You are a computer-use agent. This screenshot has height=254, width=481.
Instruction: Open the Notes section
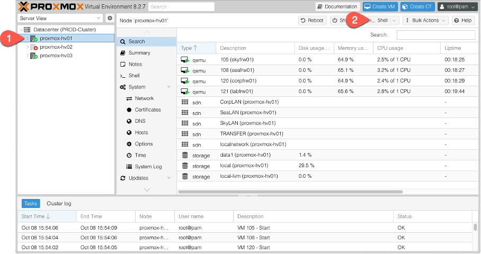(135, 64)
